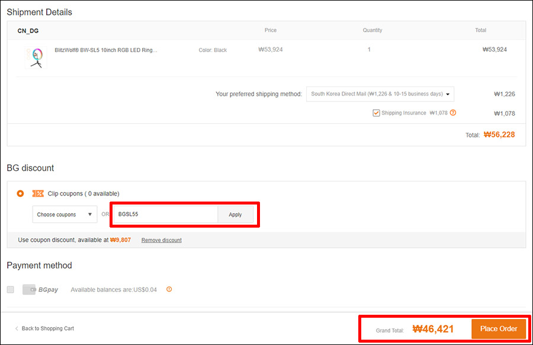Screen dimensions: 533x345
Task: Click the Quantity column header
Action: point(373,30)
